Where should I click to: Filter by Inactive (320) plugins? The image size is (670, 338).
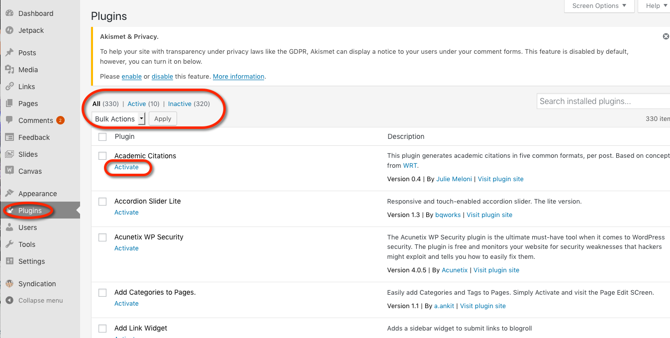click(189, 104)
